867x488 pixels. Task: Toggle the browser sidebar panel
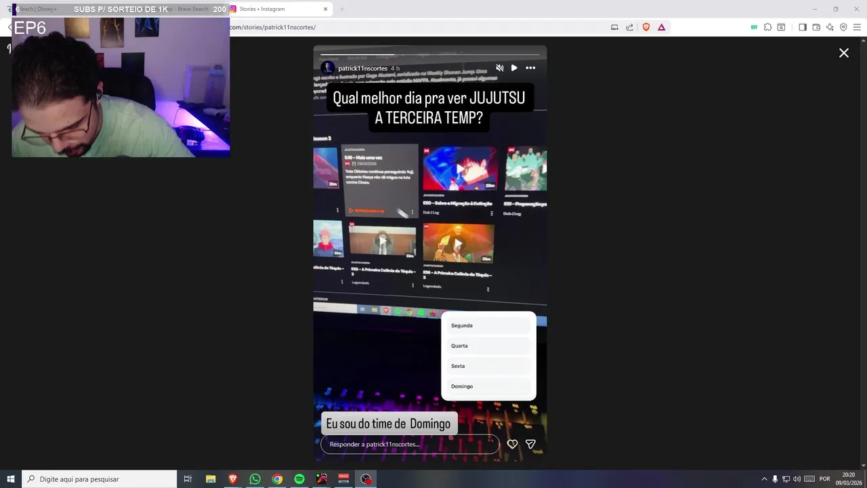(x=803, y=27)
